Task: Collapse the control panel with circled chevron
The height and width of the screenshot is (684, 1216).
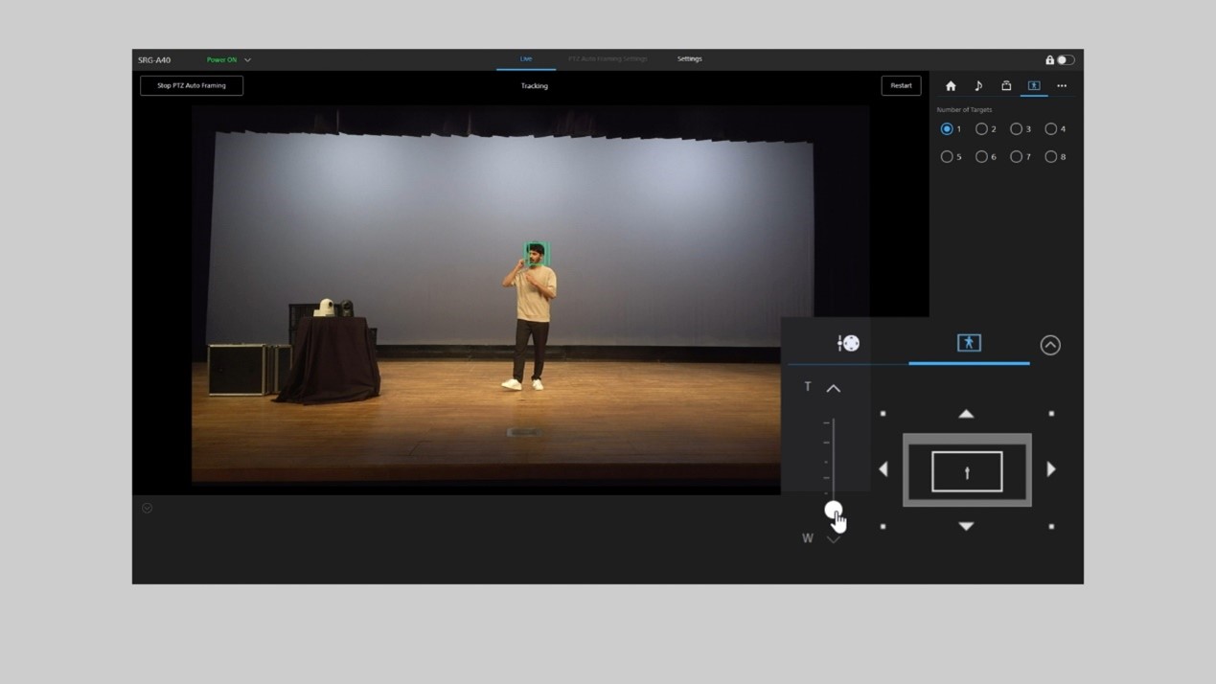Action: coord(1050,345)
